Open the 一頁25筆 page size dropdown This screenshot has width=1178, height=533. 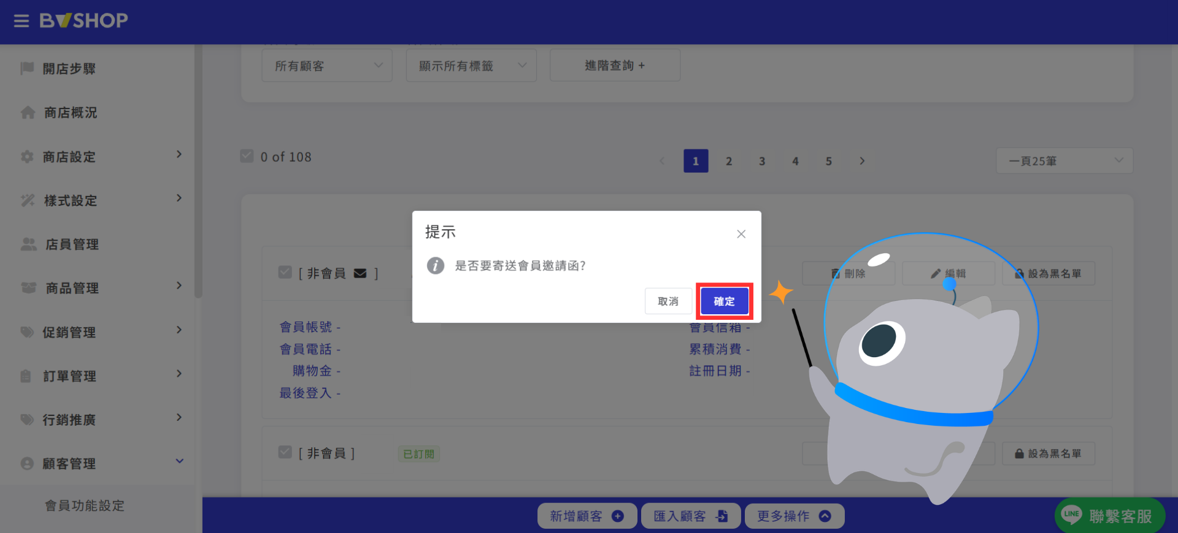pyautogui.click(x=1064, y=161)
